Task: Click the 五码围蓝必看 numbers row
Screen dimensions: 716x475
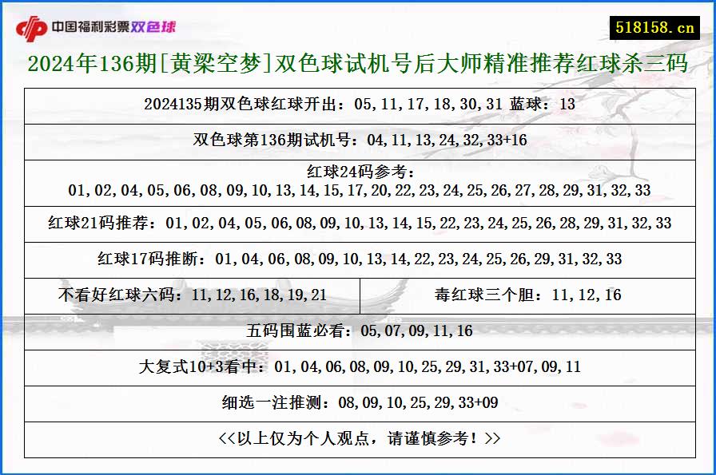Action: [358, 331]
